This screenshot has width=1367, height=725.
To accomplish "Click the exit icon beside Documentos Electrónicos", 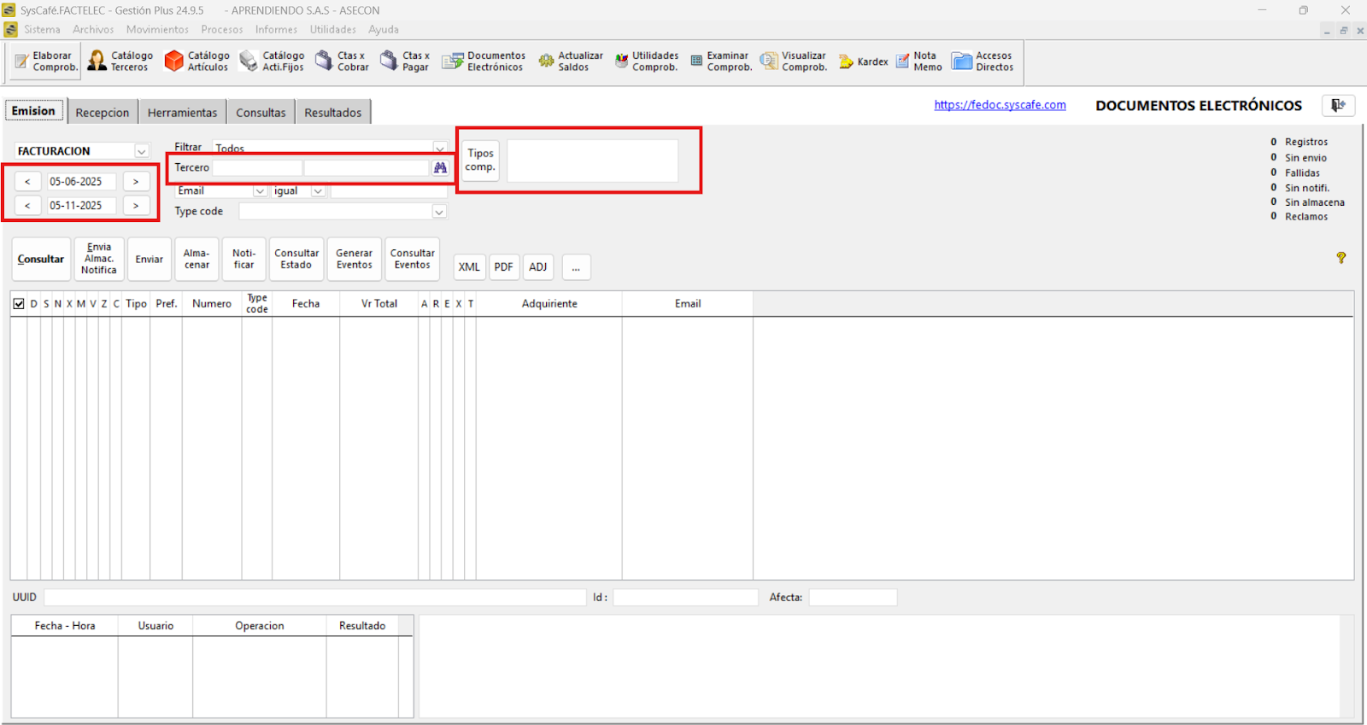I will pyautogui.click(x=1338, y=105).
